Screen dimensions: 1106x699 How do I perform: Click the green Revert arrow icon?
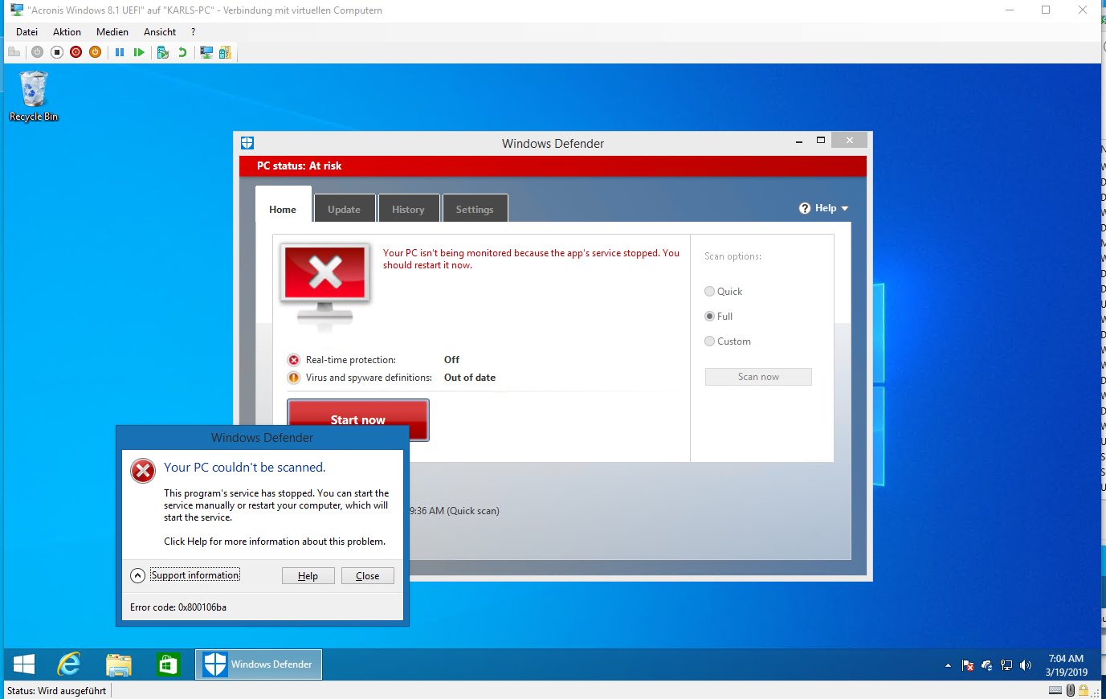coord(182,52)
